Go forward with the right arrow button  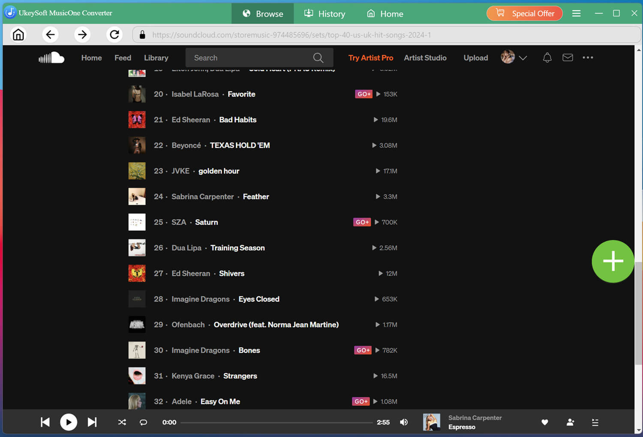[82, 34]
